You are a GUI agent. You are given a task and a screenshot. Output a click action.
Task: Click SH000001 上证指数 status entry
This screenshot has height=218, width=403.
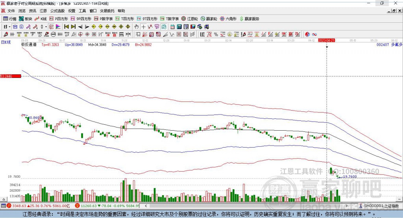pyautogui.click(x=379, y=206)
